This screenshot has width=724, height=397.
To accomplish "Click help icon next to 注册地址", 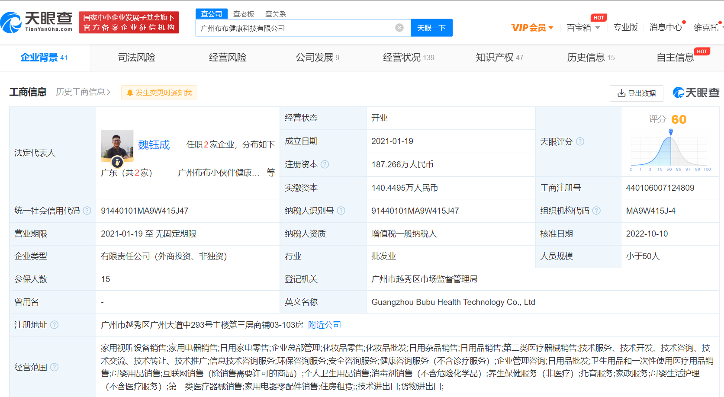I will 54,325.
